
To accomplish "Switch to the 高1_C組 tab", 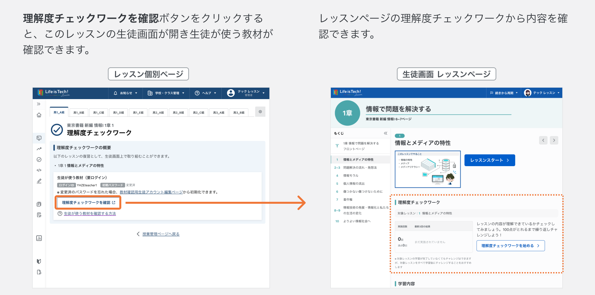I will [99, 113].
